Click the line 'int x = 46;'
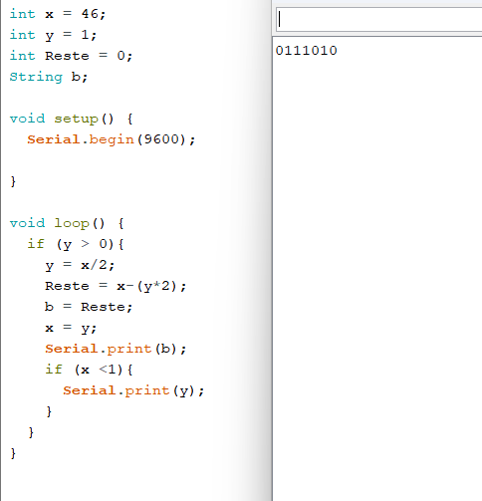Image resolution: width=482 pixels, height=501 pixels. 58,14
